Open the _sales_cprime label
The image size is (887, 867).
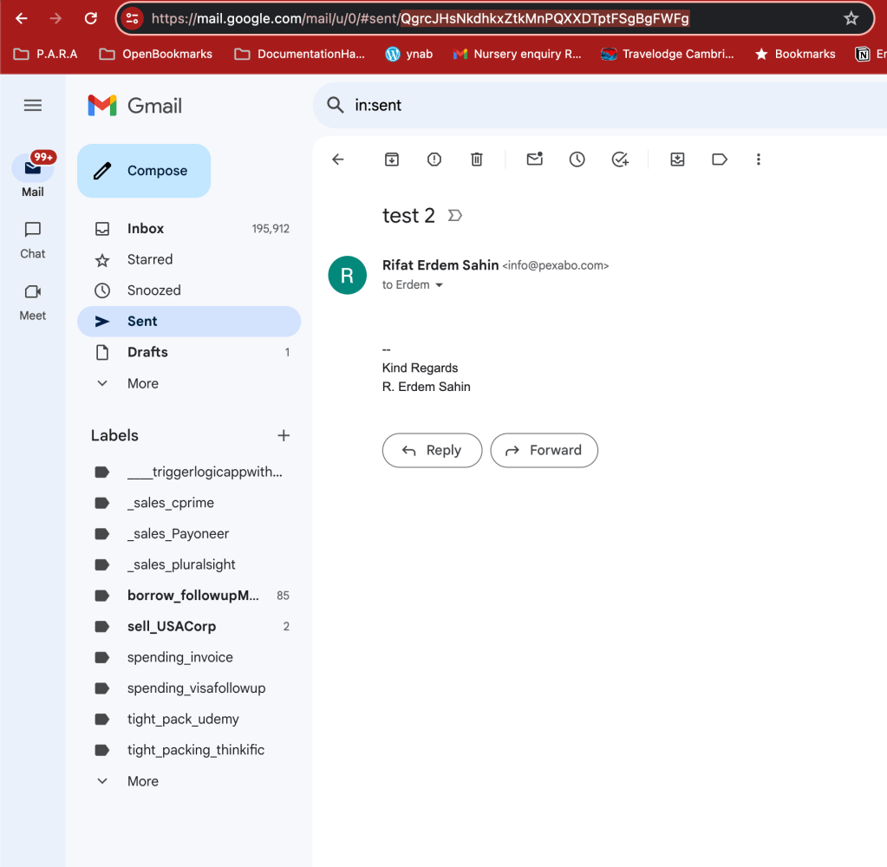(189, 503)
